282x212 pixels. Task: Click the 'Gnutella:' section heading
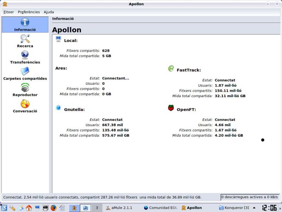(74, 110)
